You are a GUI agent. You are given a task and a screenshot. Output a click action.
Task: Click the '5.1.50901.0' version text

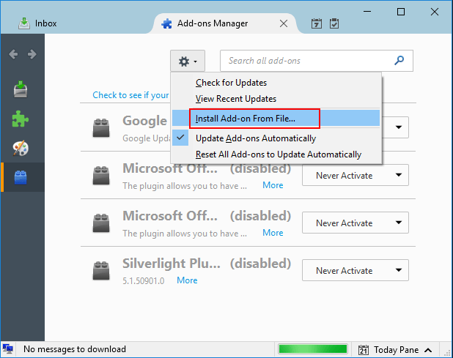143,280
